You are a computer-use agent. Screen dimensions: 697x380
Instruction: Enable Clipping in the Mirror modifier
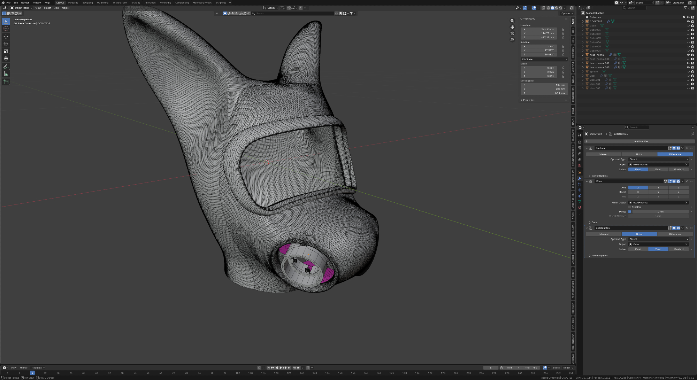click(x=629, y=207)
